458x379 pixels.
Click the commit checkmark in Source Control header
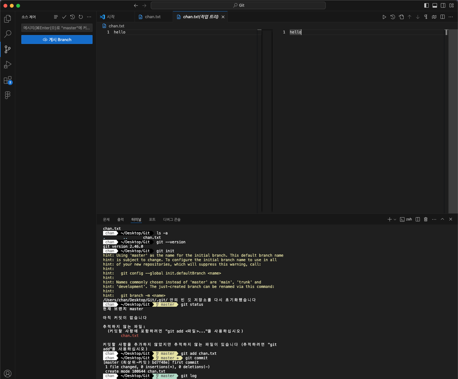tap(64, 17)
